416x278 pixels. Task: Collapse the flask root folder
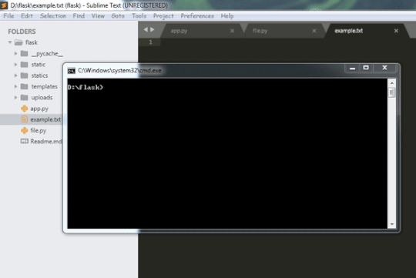click(10, 42)
